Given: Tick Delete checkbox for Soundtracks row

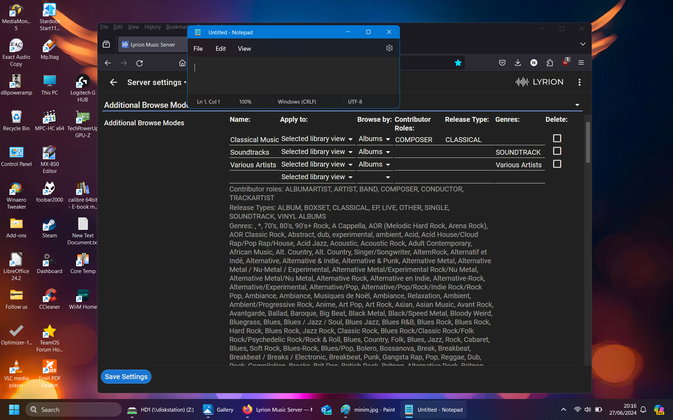Looking at the screenshot, I should (x=557, y=151).
